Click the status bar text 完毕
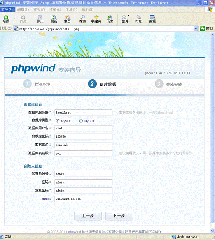 click(8, 237)
